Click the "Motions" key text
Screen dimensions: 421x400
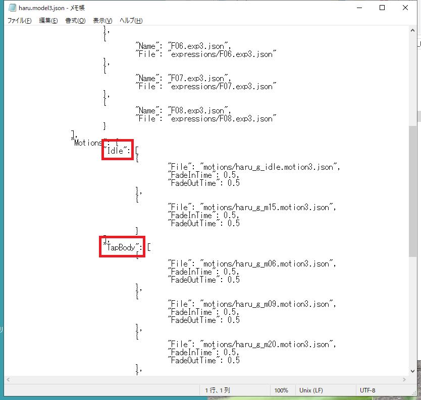(90, 143)
